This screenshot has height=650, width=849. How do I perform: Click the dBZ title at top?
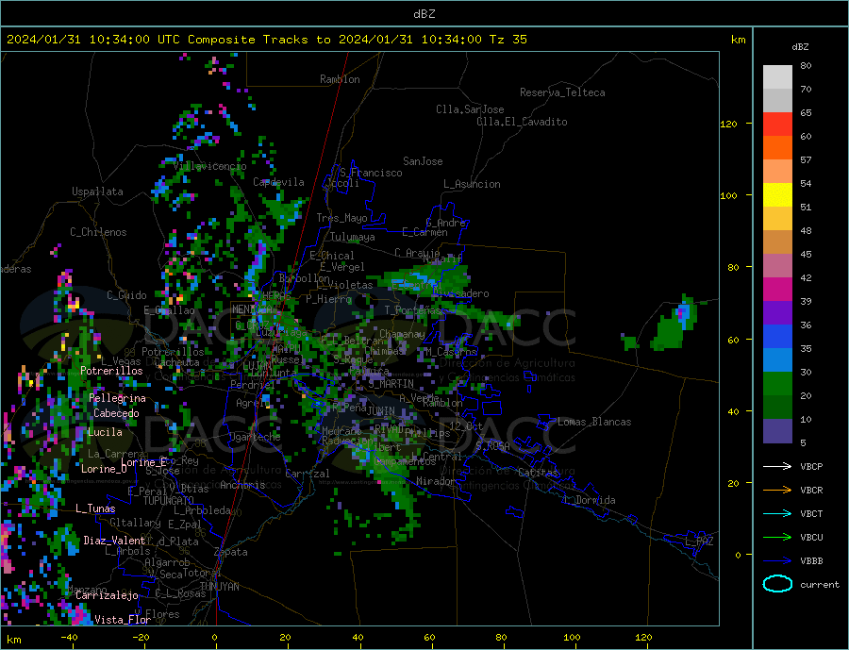424,14
